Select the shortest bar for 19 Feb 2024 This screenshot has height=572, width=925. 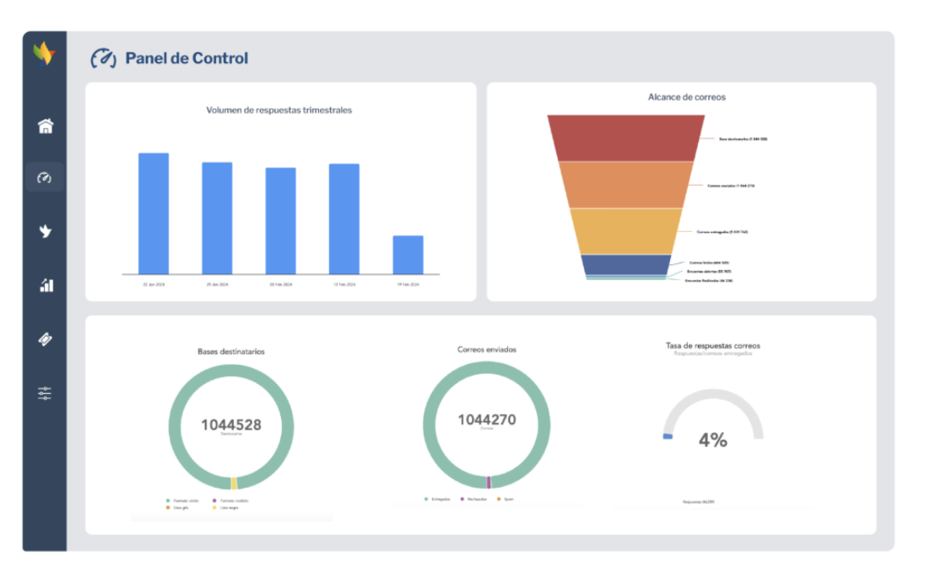coord(408,255)
